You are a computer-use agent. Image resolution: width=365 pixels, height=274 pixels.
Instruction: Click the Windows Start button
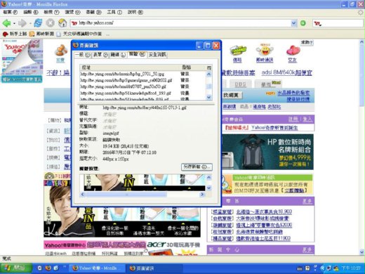tap(16, 268)
